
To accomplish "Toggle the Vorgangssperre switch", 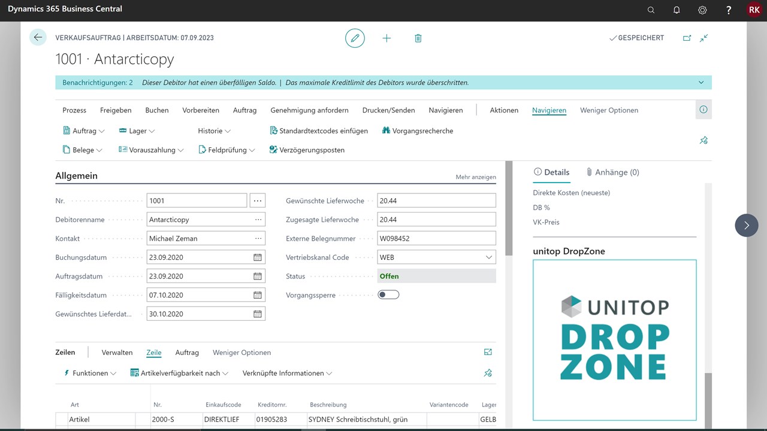I will pyautogui.click(x=388, y=295).
